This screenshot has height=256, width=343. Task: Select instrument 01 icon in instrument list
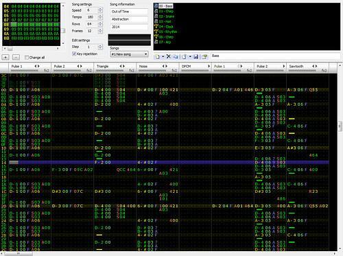[156, 11]
